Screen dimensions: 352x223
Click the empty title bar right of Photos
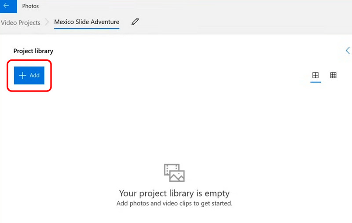tap(176, 6)
